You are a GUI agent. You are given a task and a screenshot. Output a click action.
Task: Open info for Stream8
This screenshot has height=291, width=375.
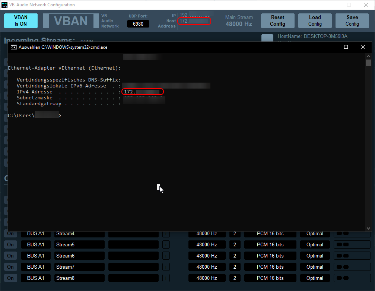[x=166, y=278]
